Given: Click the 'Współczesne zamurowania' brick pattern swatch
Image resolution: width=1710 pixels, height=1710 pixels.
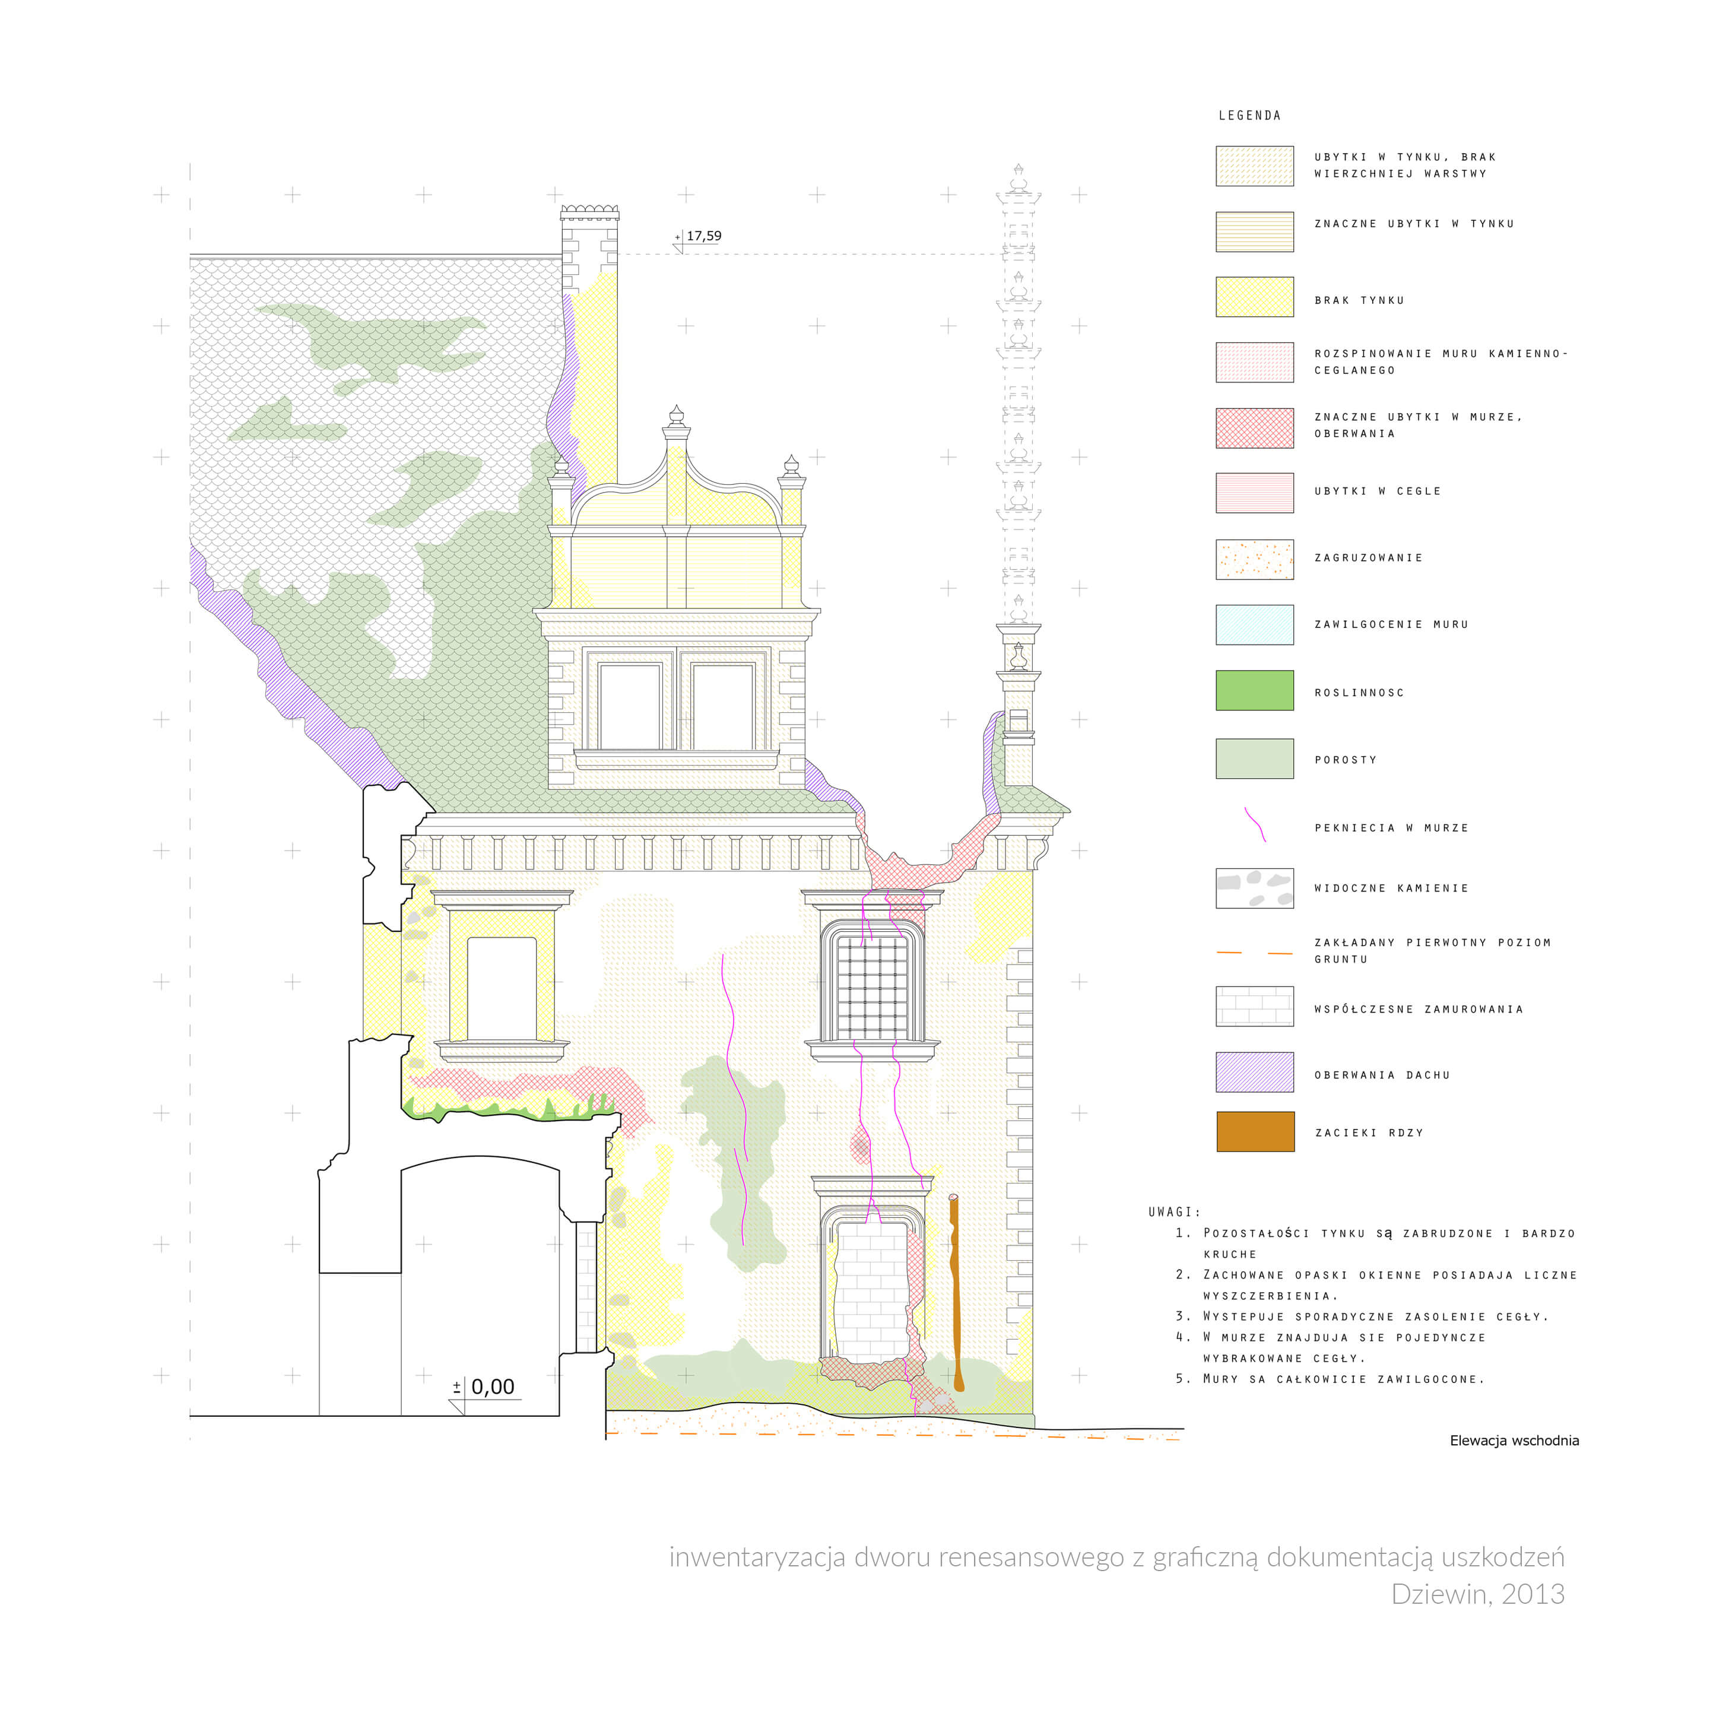Looking at the screenshot, I should [x=1254, y=1005].
